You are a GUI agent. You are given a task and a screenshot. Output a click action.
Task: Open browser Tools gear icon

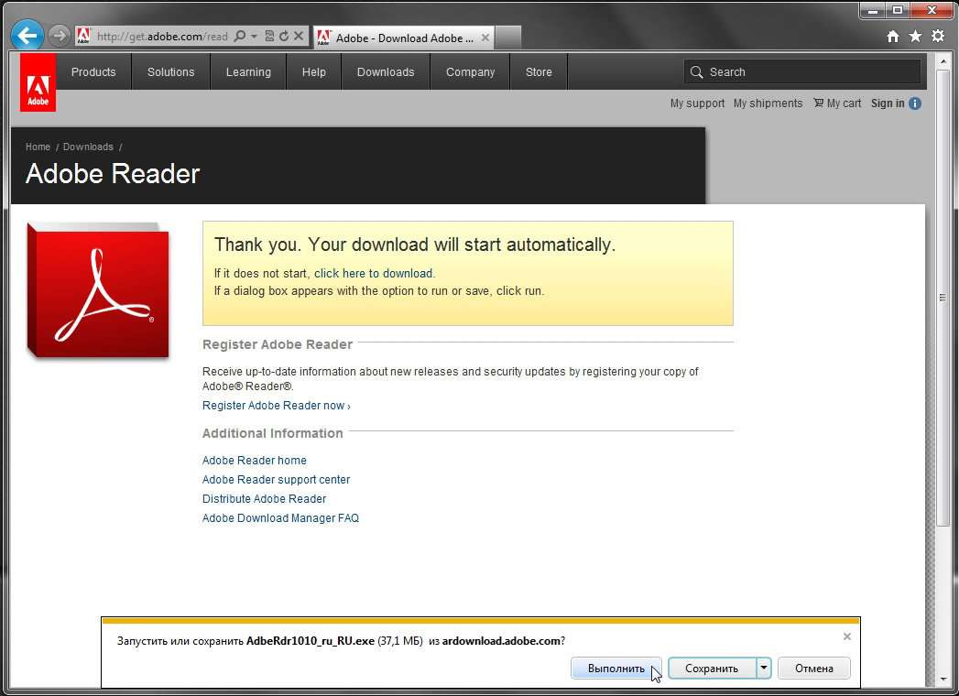[938, 37]
